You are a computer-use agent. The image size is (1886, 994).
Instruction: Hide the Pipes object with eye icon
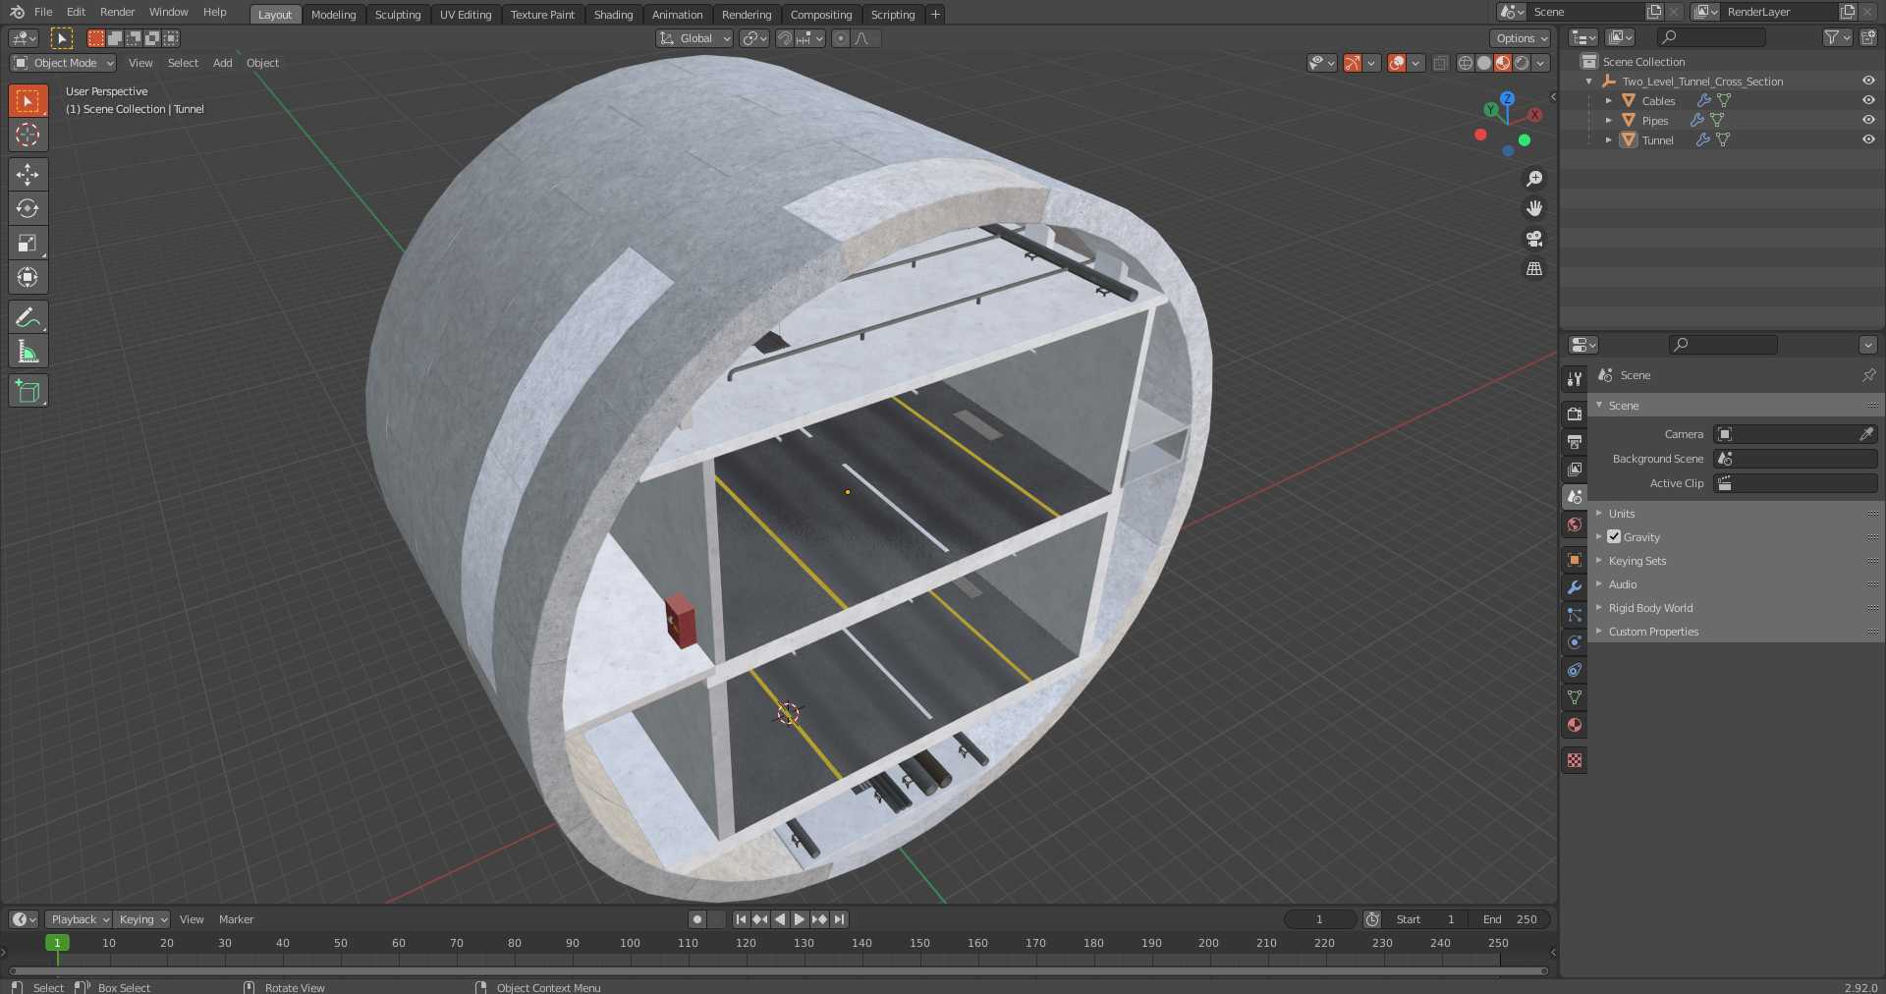click(x=1868, y=120)
